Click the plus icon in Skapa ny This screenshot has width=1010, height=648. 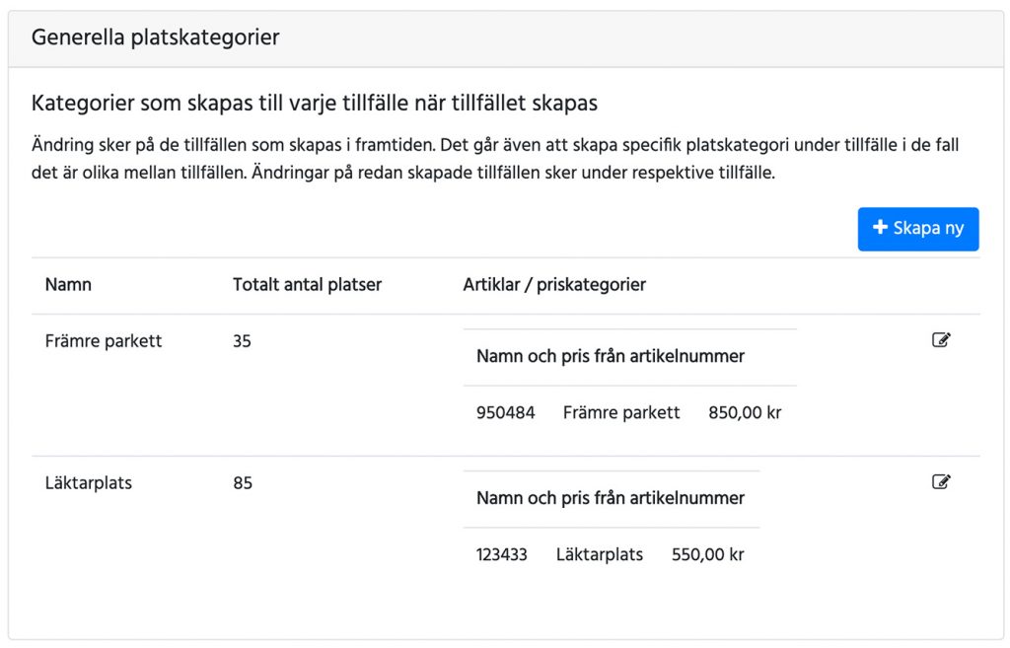[x=881, y=228]
